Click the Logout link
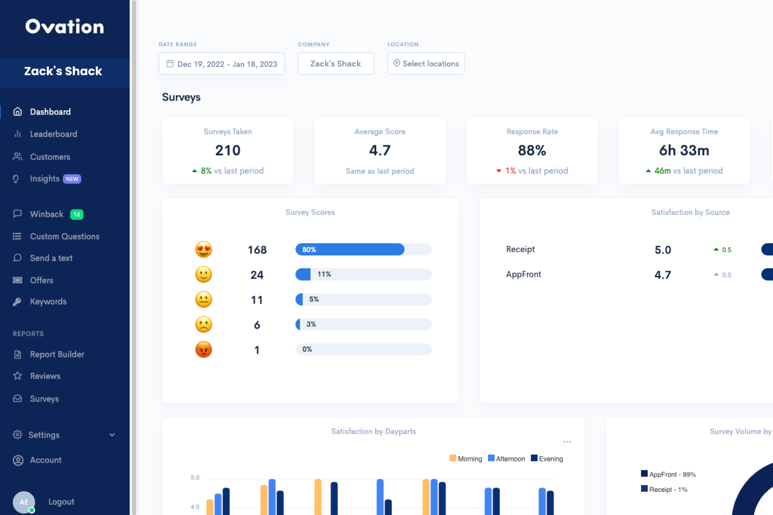 pyautogui.click(x=61, y=502)
